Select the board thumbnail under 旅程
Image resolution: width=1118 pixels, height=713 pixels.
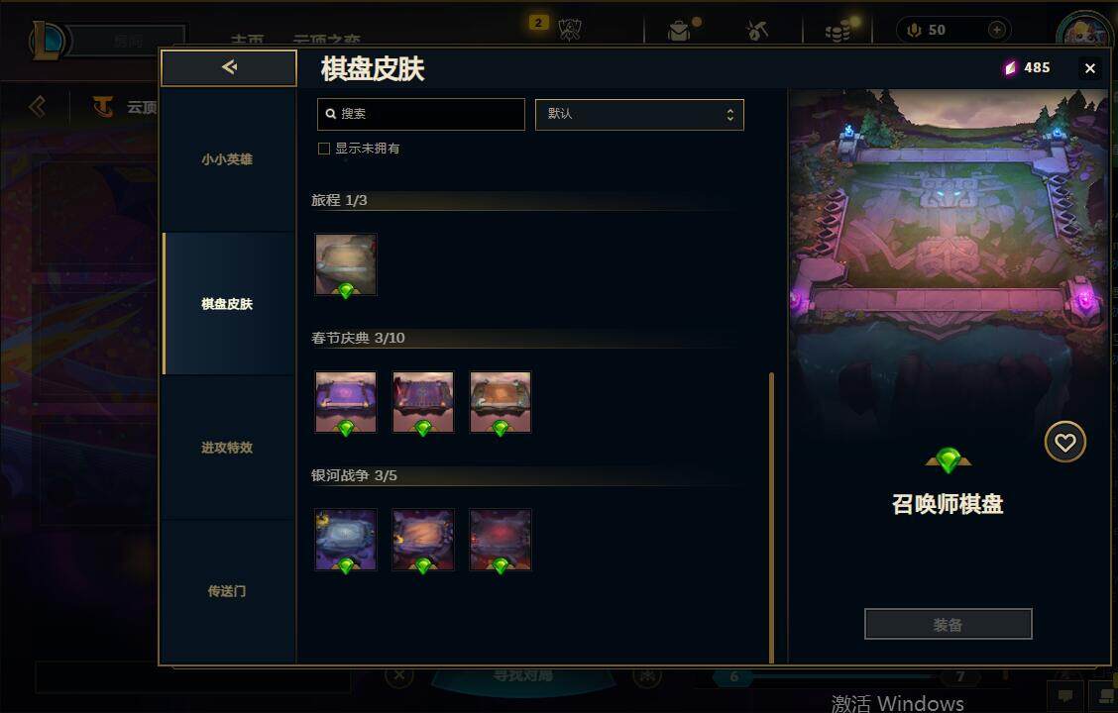click(346, 265)
